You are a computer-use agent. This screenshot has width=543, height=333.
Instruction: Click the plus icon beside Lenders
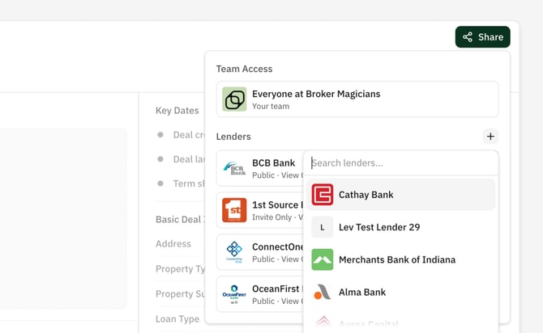click(490, 137)
